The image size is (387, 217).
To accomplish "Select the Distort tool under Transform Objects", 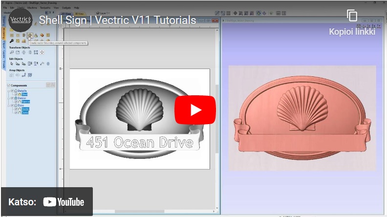I will pos(36,52).
